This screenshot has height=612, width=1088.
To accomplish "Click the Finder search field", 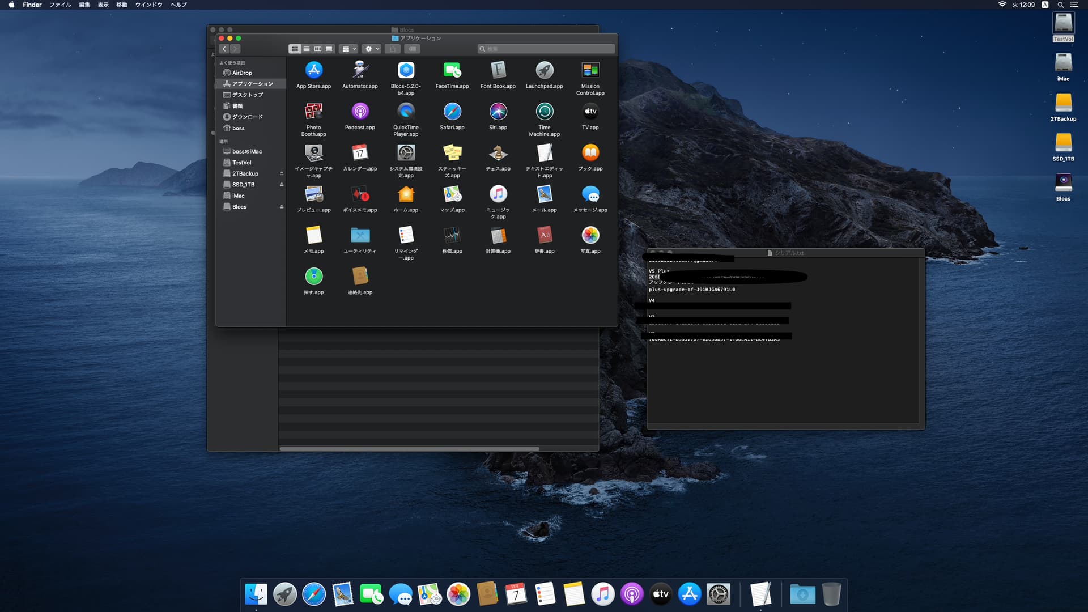I will point(547,49).
